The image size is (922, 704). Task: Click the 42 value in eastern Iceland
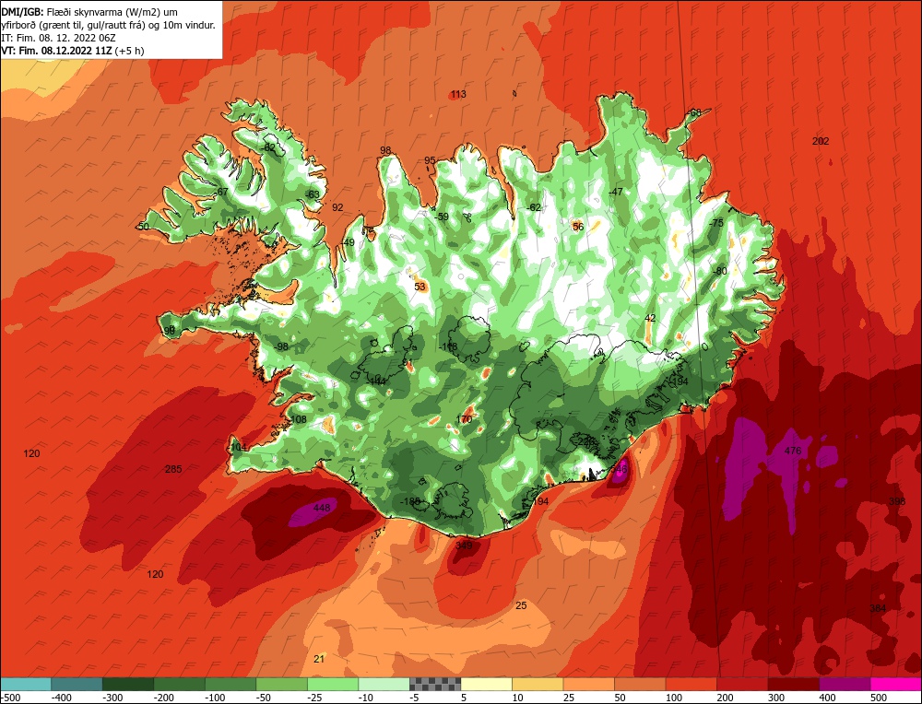click(650, 319)
